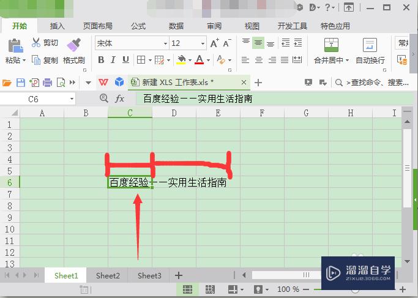Align text right

tap(272, 60)
